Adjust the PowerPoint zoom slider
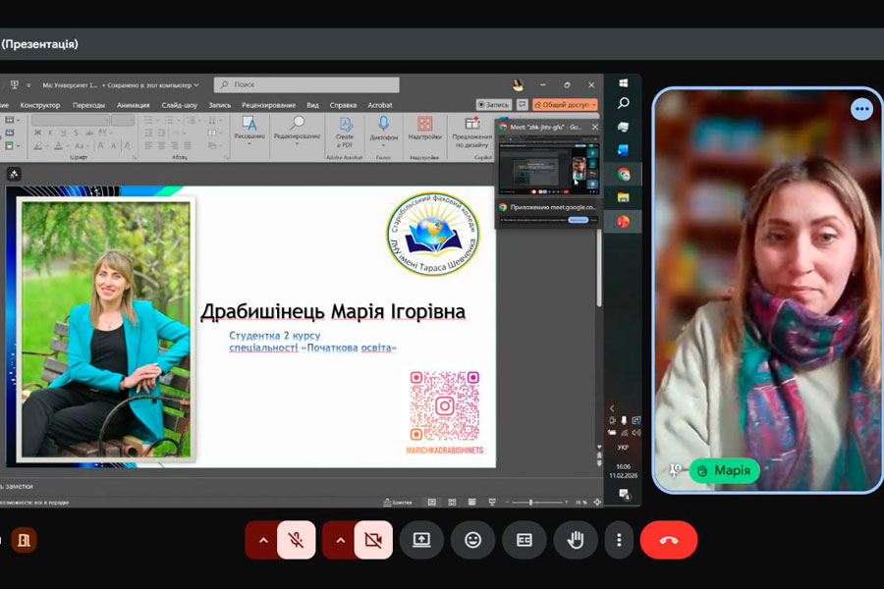The image size is (884, 589). (531, 503)
